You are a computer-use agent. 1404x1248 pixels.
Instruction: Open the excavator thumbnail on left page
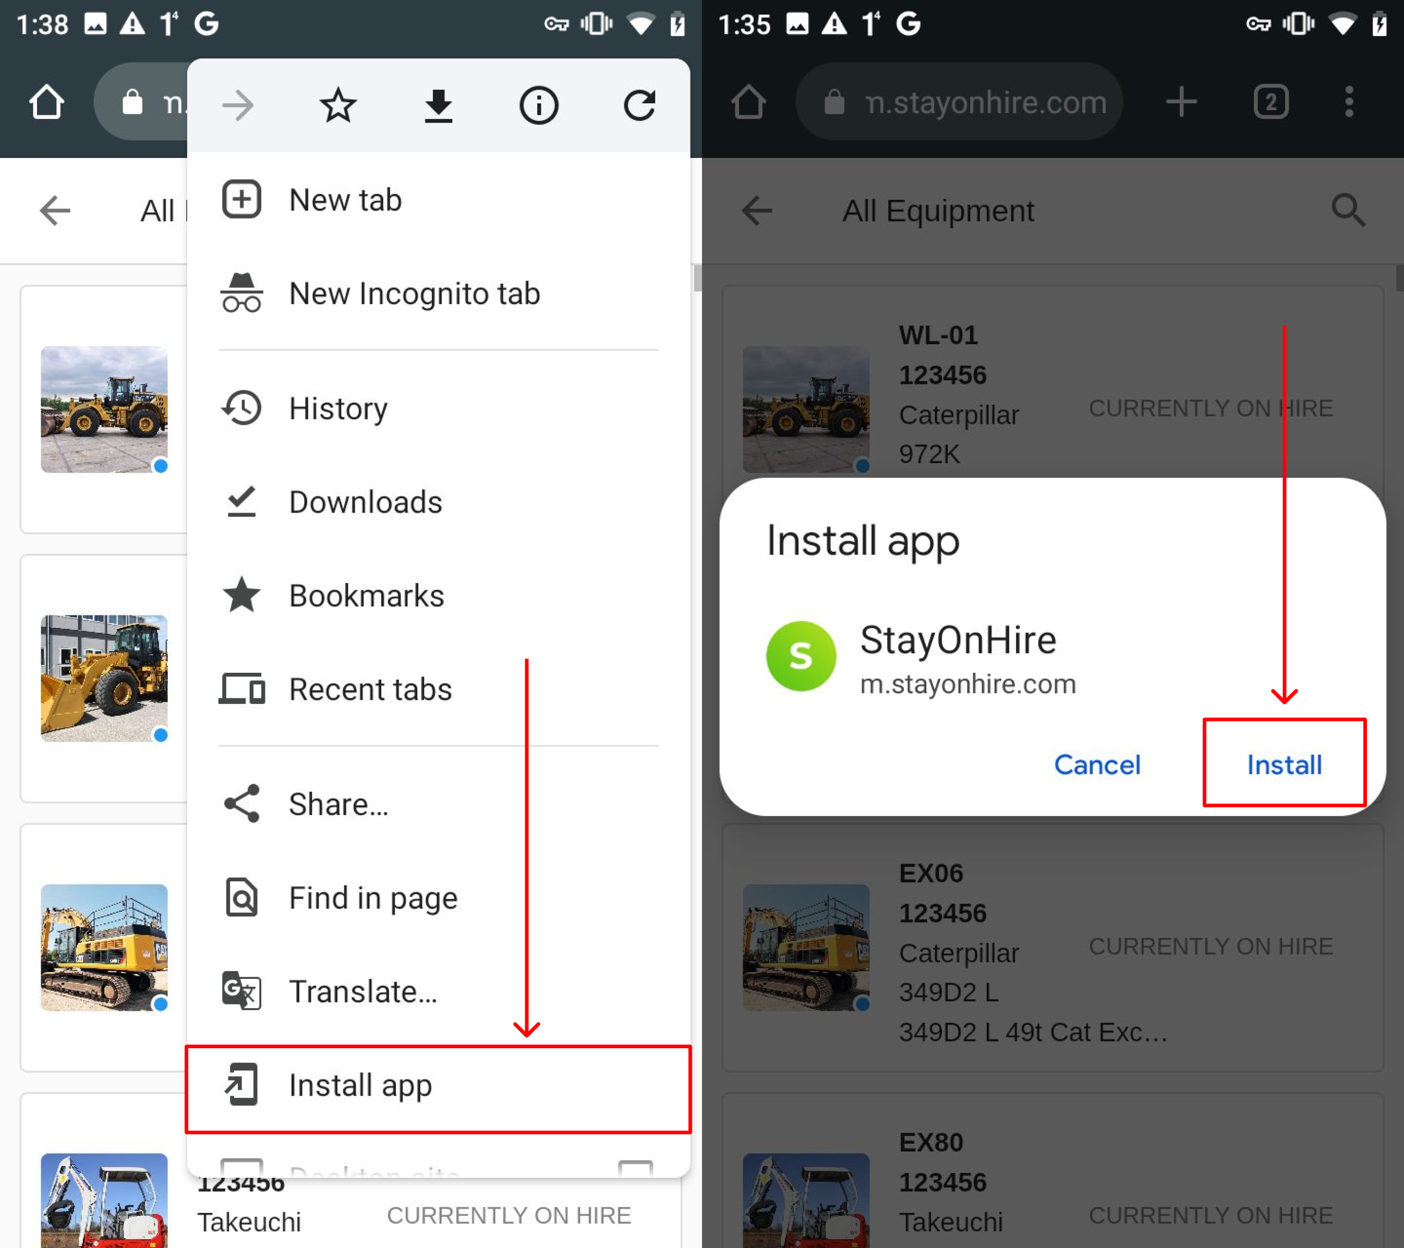tap(104, 947)
